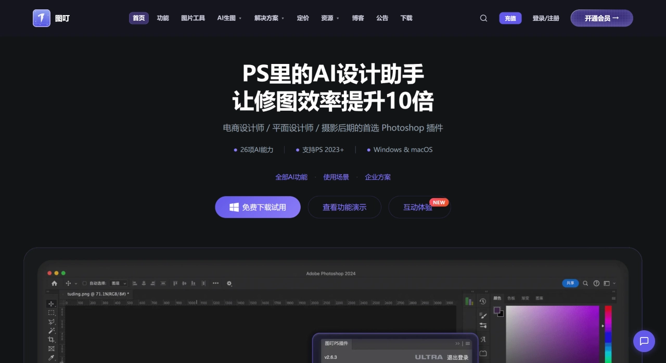Switch to the 色板 tab
This screenshot has height=363, width=666.
point(511,299)
